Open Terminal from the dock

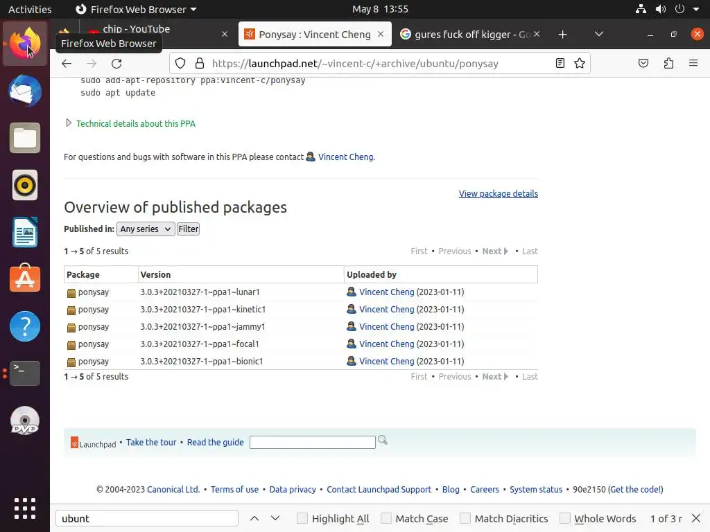click(x=25, y=373)
